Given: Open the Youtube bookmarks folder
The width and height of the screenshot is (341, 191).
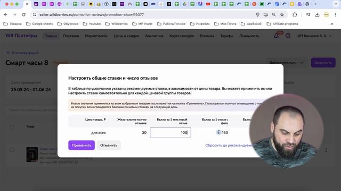Looking at the screenshot, I should pyautogui.click(x=92, y=24).
